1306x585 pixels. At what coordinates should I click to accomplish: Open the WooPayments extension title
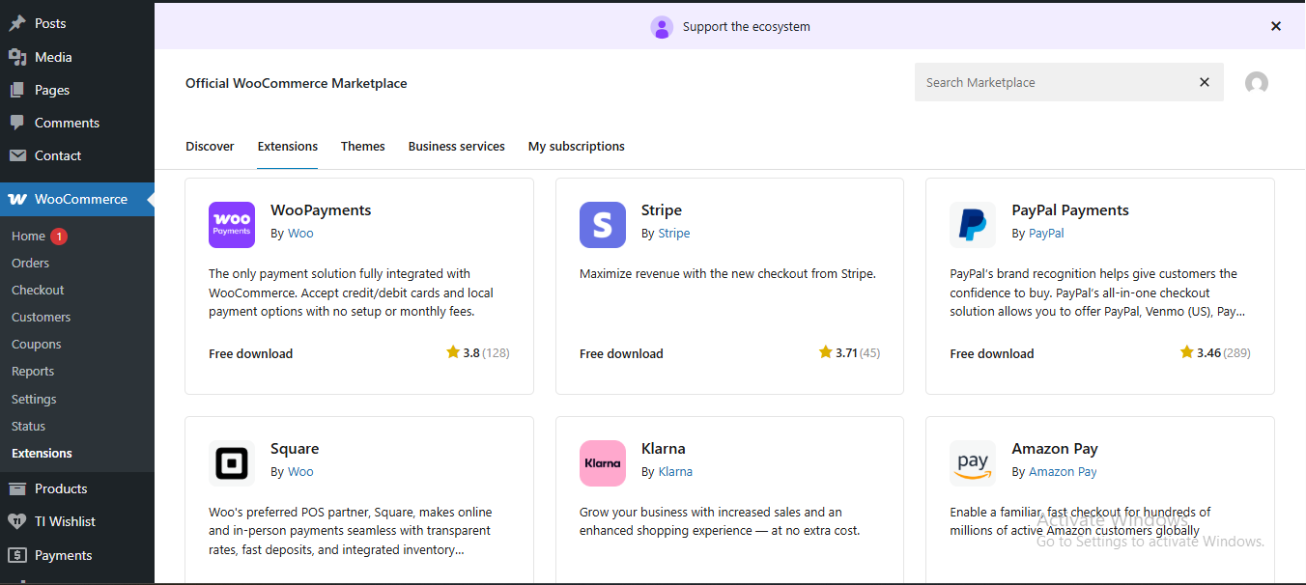coord(321,210)
